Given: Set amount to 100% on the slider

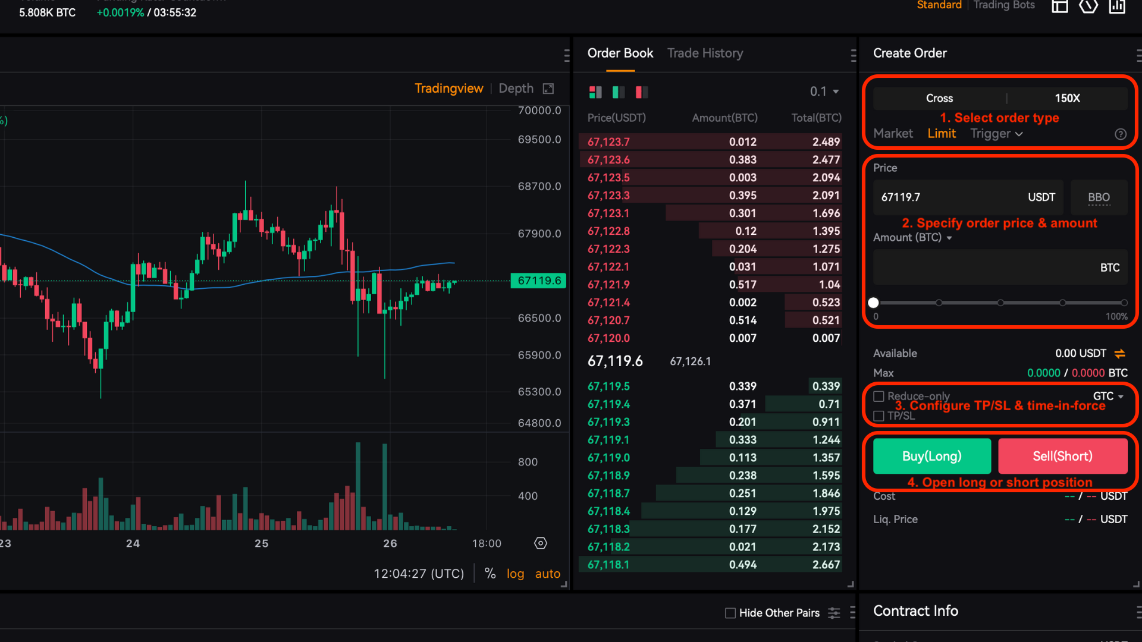Looking at the screenshot, I should (x=1124, y=303).
